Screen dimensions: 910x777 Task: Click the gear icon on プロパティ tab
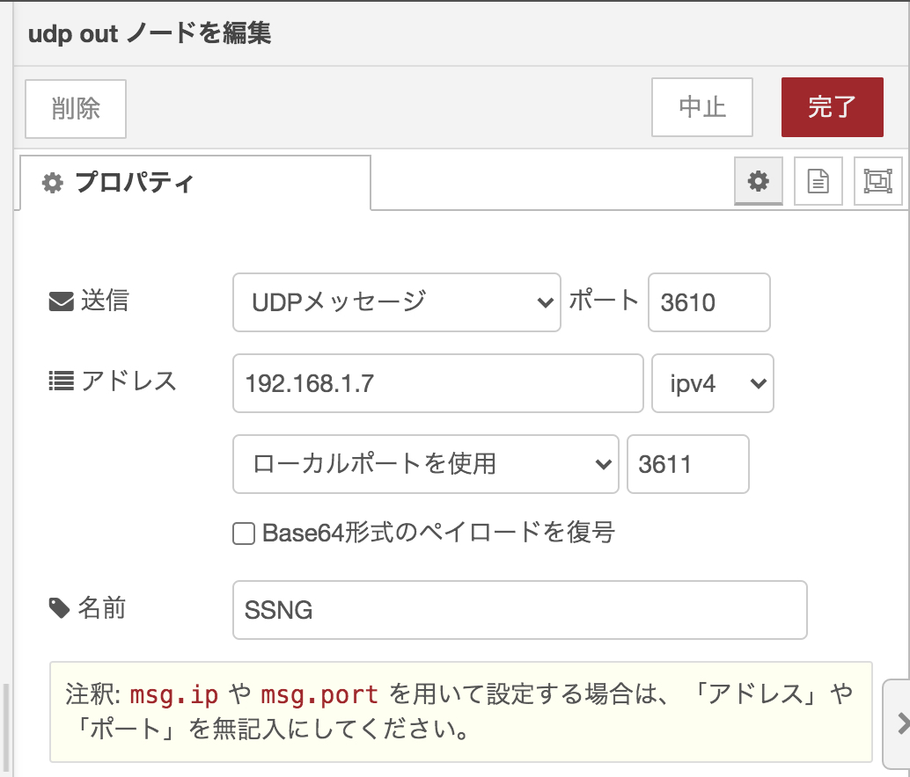pyautogui.click(x=51, y=182)
